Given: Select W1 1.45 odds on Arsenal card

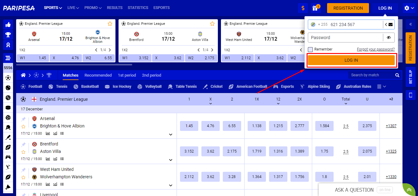Looking at the screenshot, I should [33, 58].
